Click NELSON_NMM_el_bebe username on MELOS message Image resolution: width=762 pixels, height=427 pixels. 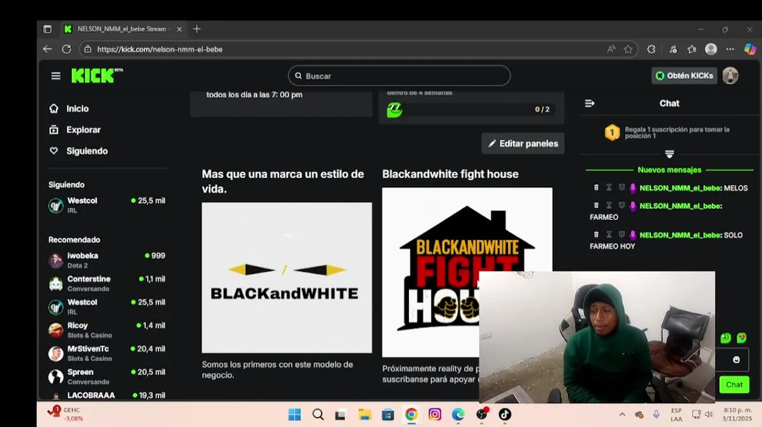(x=680, y=188)
